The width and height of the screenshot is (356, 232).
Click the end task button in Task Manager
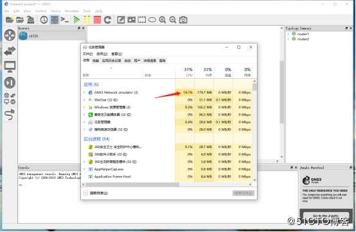point(244,193)
